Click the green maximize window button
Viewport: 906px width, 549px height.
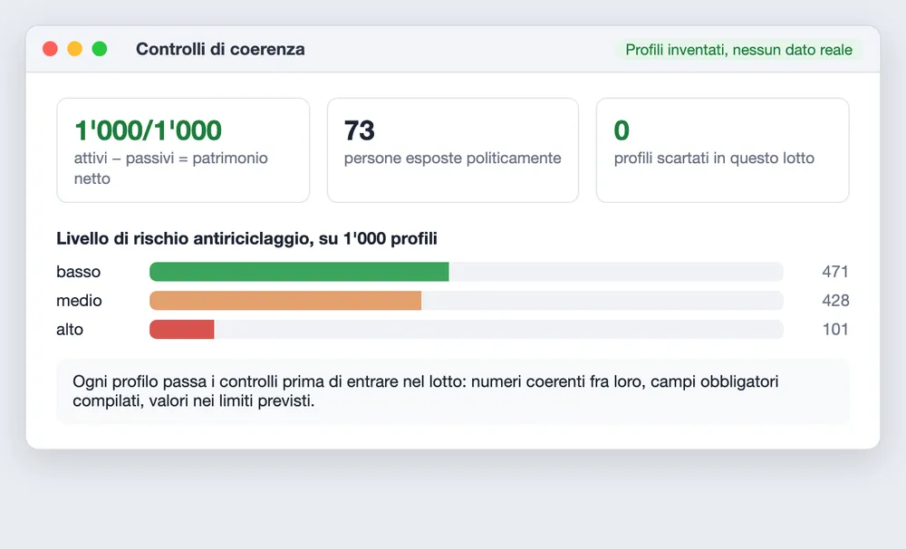pos(100,49)
